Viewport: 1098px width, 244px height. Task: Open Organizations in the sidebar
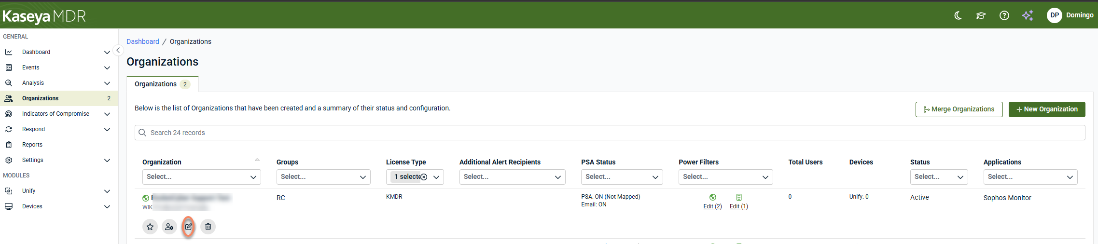click(x=59, y=98)
